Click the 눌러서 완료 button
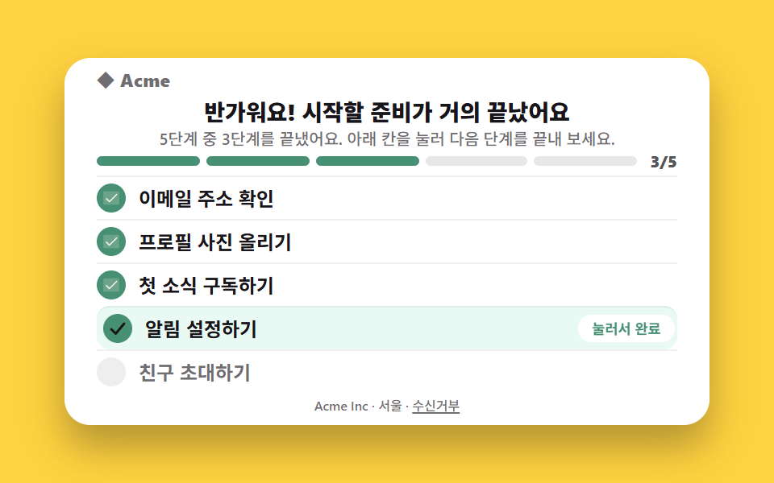The image size is (774, 483). click(x=626, y=328)
